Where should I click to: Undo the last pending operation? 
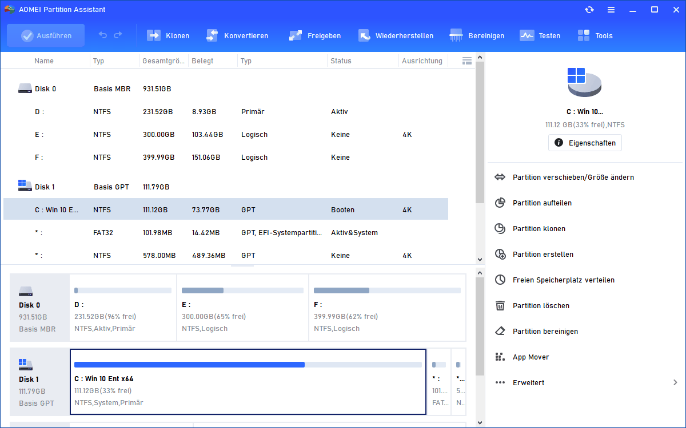click(103, 35)
